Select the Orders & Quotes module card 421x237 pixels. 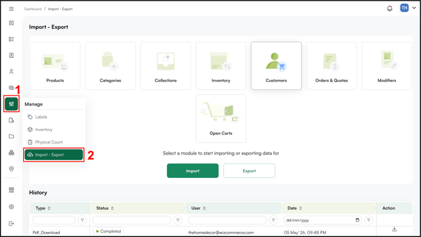(331, 65)
